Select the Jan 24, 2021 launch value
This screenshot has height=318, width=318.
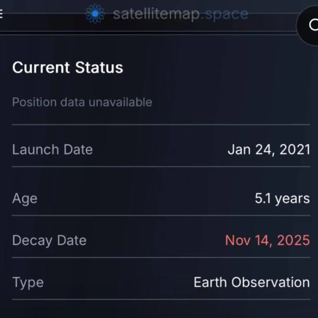[x=269, y=150]
